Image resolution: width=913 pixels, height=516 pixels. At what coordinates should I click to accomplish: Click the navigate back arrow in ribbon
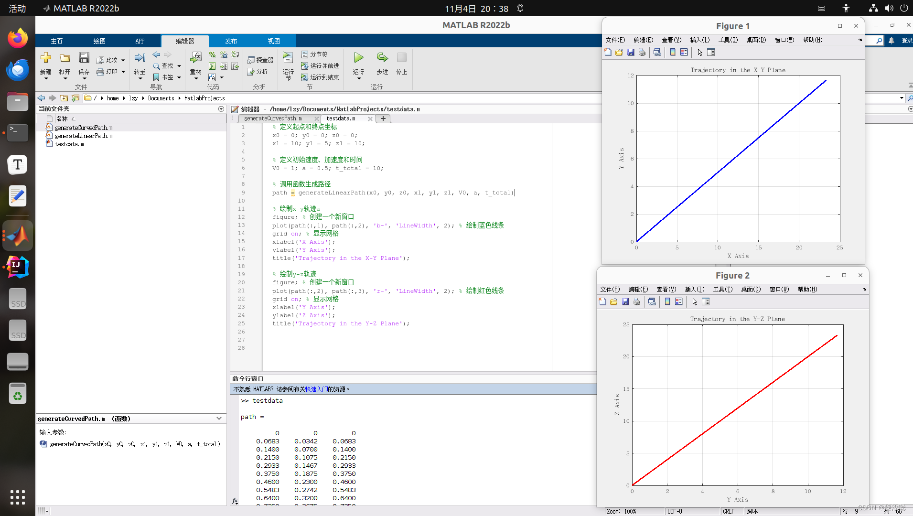pos(156,55)
